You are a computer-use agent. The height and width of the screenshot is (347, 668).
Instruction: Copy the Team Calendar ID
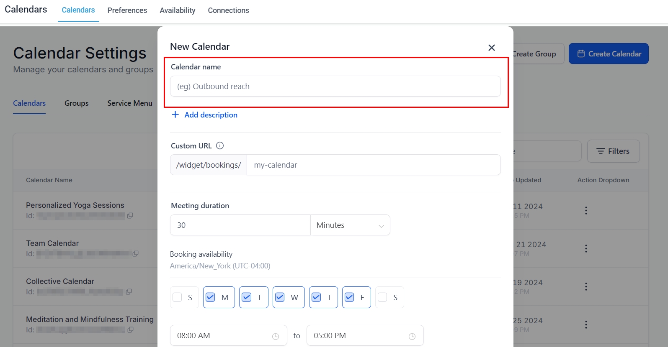pyautogui.click(x=136, y=254)
